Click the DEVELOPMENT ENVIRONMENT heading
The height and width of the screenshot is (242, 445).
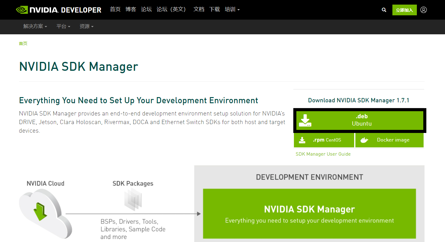[310, 177]
